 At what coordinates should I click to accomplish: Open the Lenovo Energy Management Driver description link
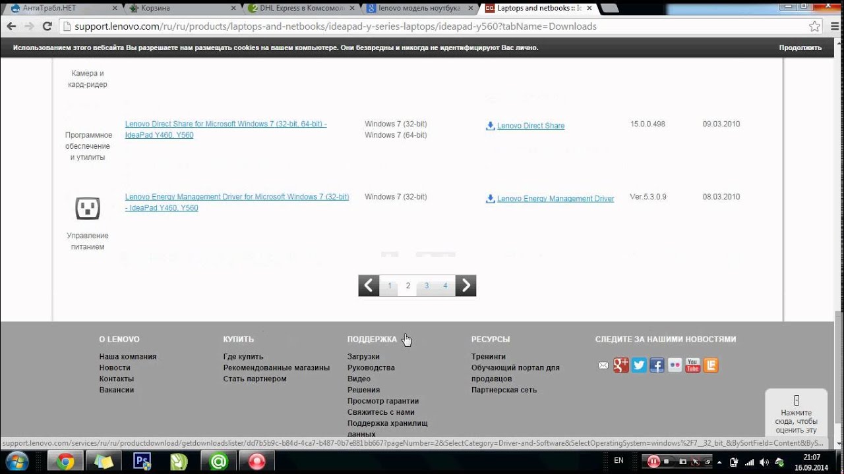click(x=237, y=202)
